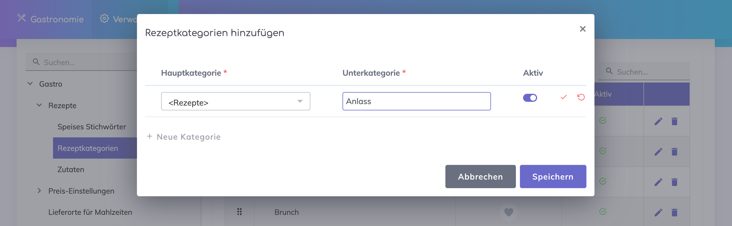Select Zutaten in the sidebar
Viewport: 732px width, 226px height.
(x=71, y=170)
